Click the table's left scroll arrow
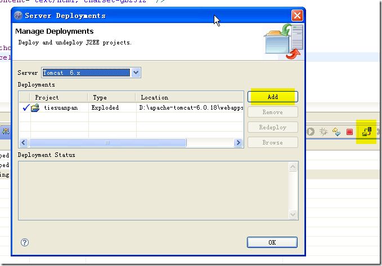382x266 pixels. (x=24, y=142)
